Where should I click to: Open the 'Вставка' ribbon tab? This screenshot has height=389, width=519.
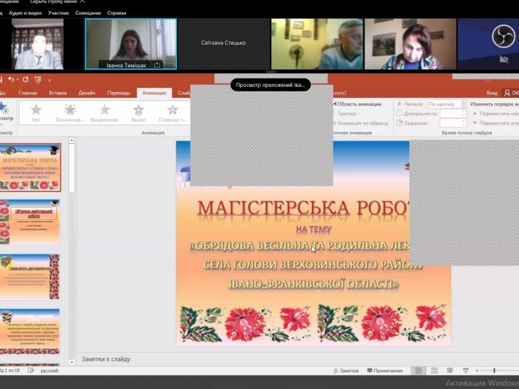(x=58, y=93)
